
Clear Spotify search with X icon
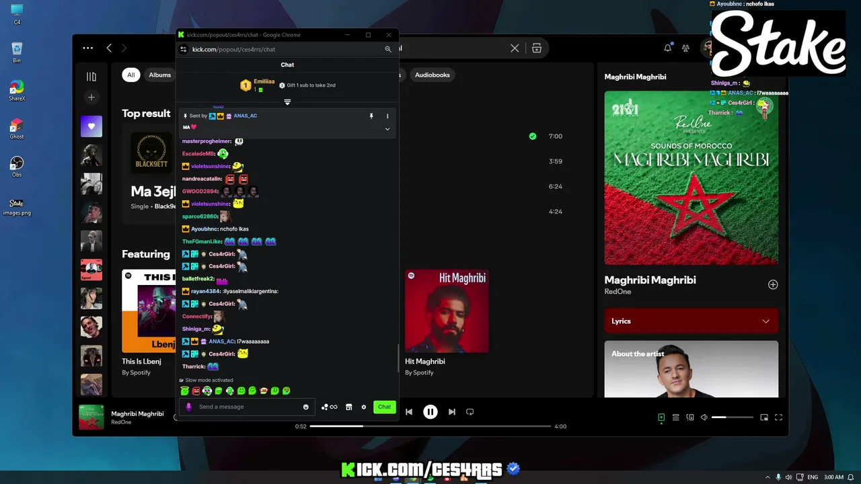point(515,48)
